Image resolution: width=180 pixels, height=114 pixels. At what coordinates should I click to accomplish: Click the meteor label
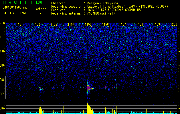pyautogui.click(x=41, y=9)
